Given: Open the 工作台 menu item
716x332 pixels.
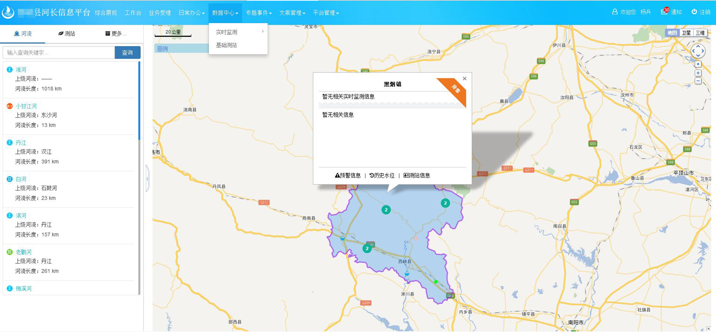Looking at the screenshot, I should pos(132,13).
